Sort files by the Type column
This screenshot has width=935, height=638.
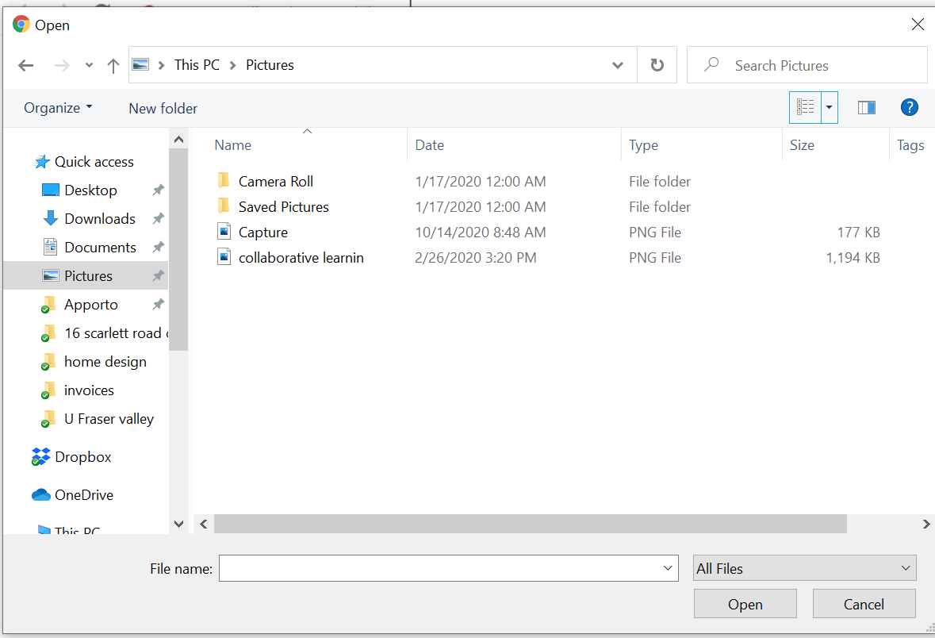point(643,145)
